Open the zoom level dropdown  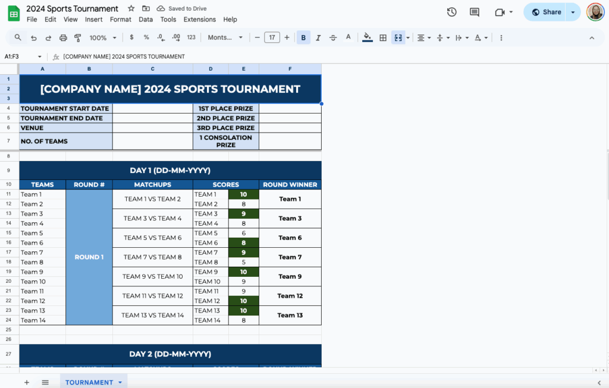click(x=102, y=37)
